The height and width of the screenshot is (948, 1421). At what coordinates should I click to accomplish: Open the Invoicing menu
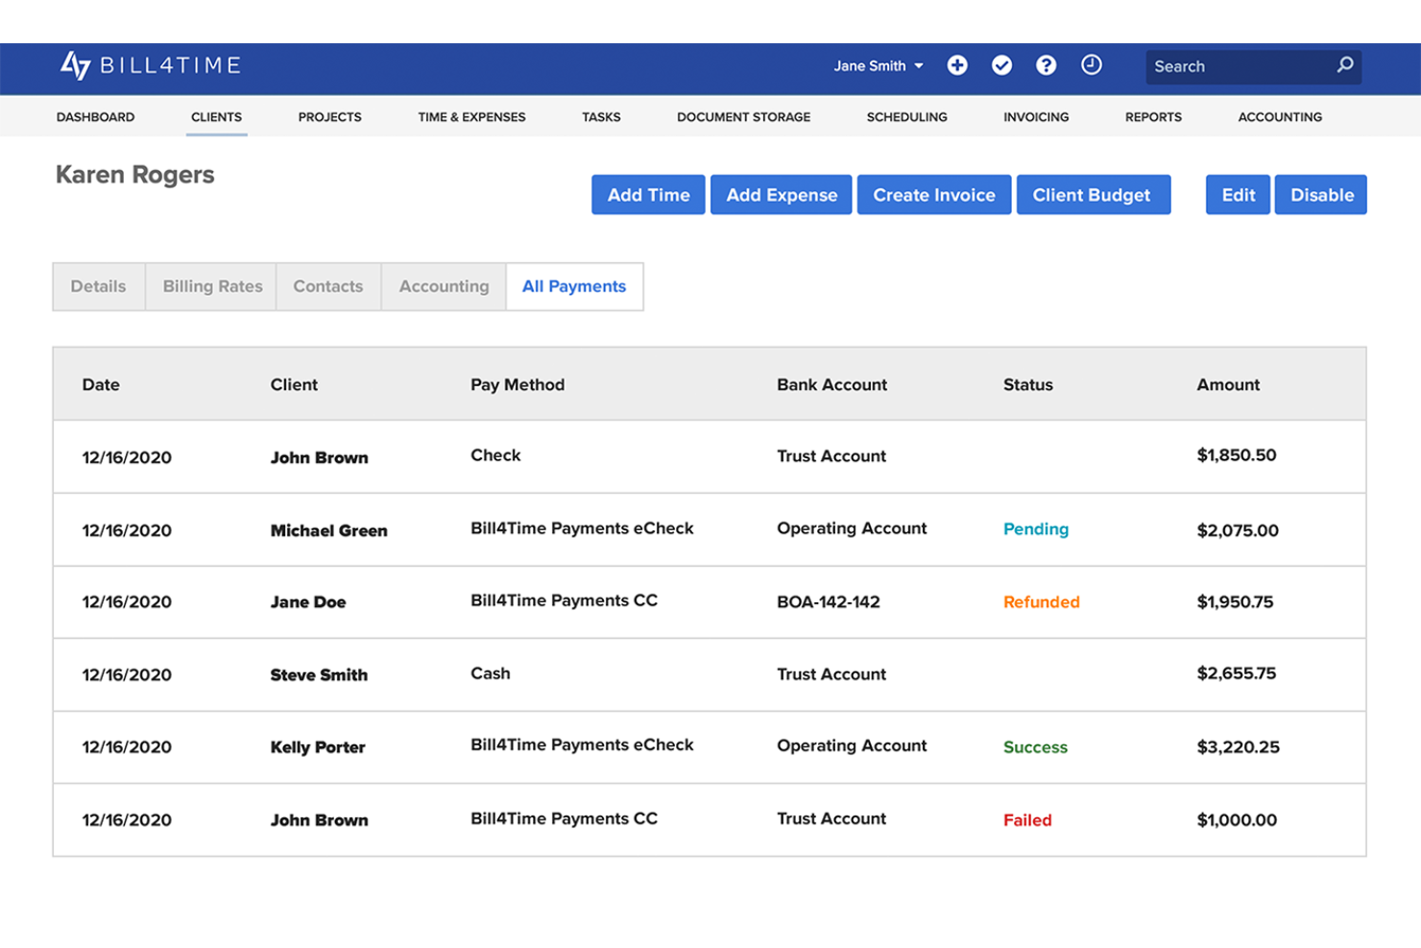pyautogui.click(x=1036, y=117)
